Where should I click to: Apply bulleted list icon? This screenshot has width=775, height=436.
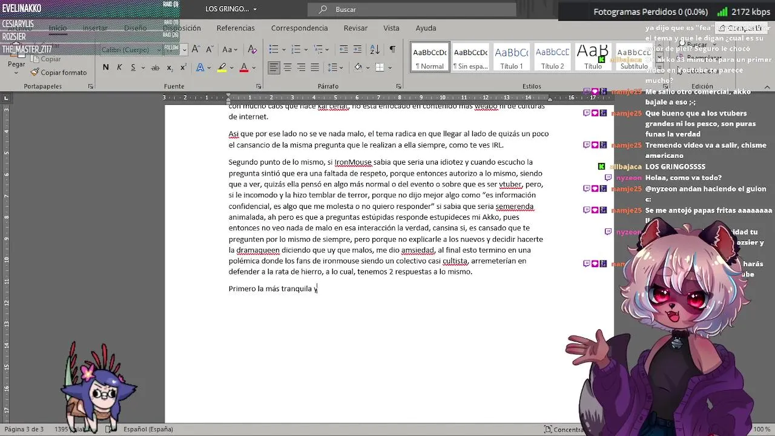274,49
